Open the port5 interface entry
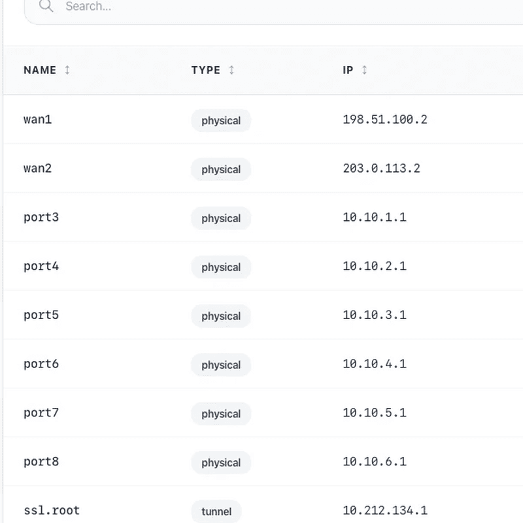Image resolution: width=523 pixels, height=523 pixels. (x=41, y=315)
